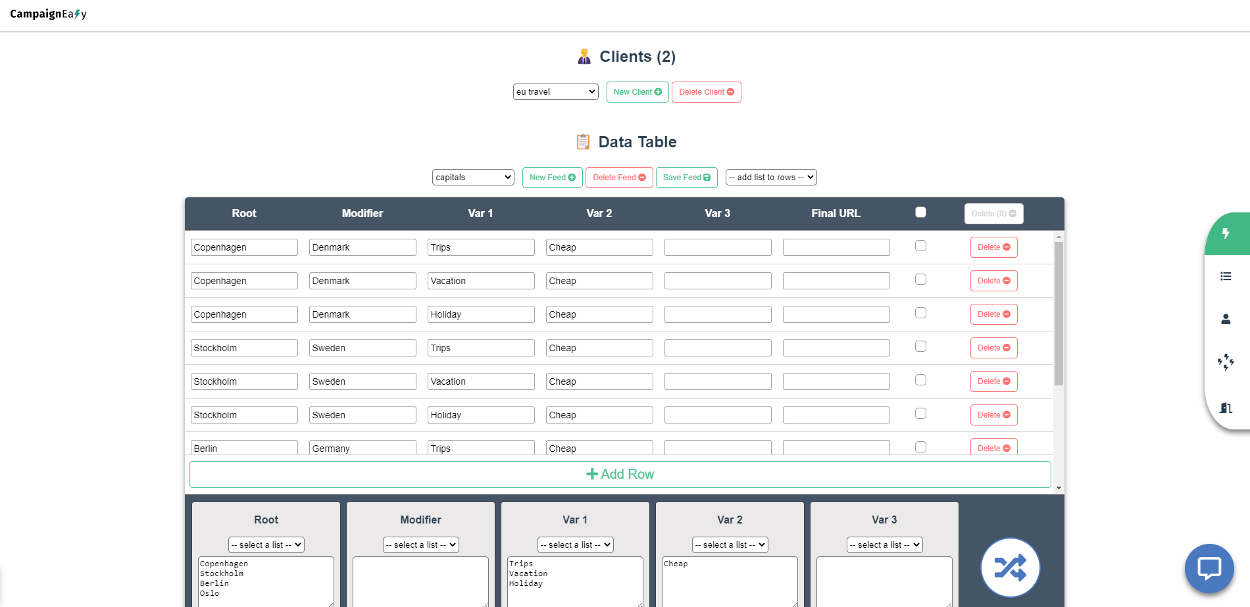Click Root field in Berlin row

click(x=244, y=447)
